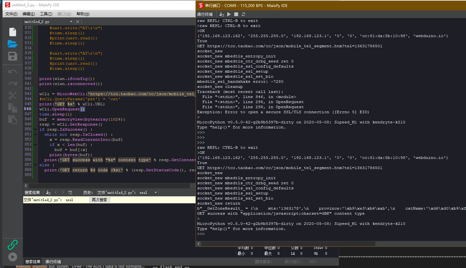Click the serial terminal horizontal scrollbar arrow
The height and width of the screenshot is (268, 466).
[198, 244]
